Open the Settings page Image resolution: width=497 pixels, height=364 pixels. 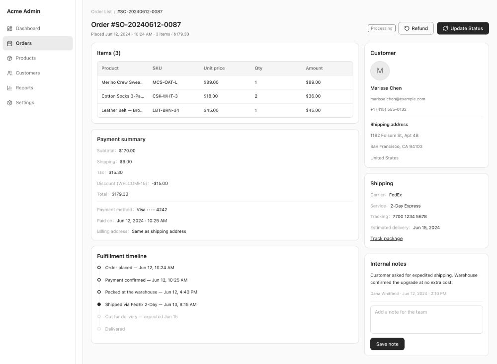point(38,103)
